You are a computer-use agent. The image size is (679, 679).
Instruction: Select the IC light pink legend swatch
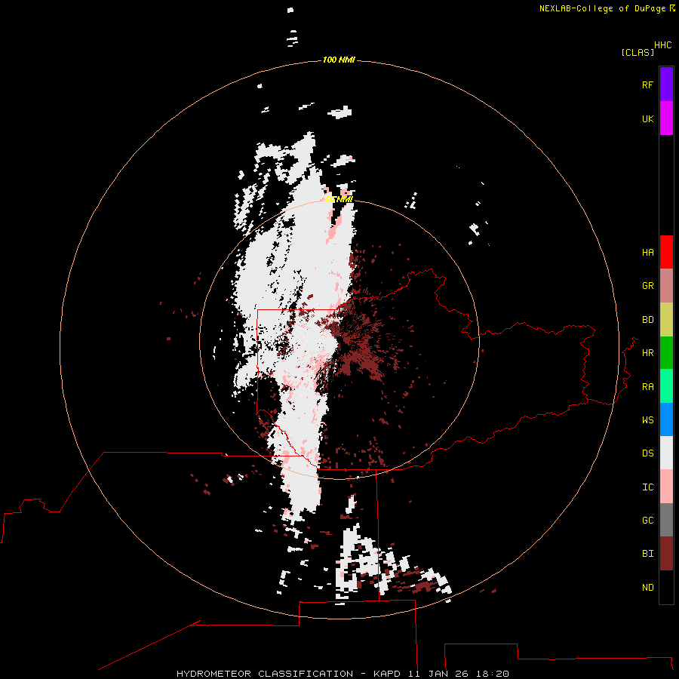(x=666, y=487)
